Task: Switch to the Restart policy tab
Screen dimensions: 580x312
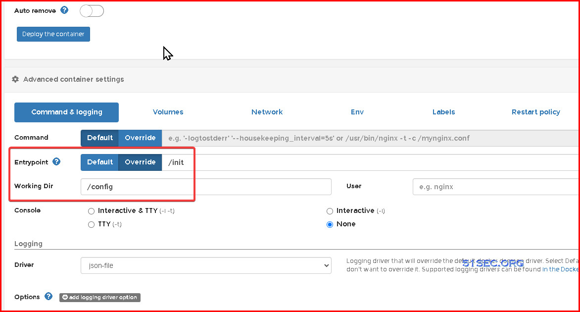Action: point(535,112)
